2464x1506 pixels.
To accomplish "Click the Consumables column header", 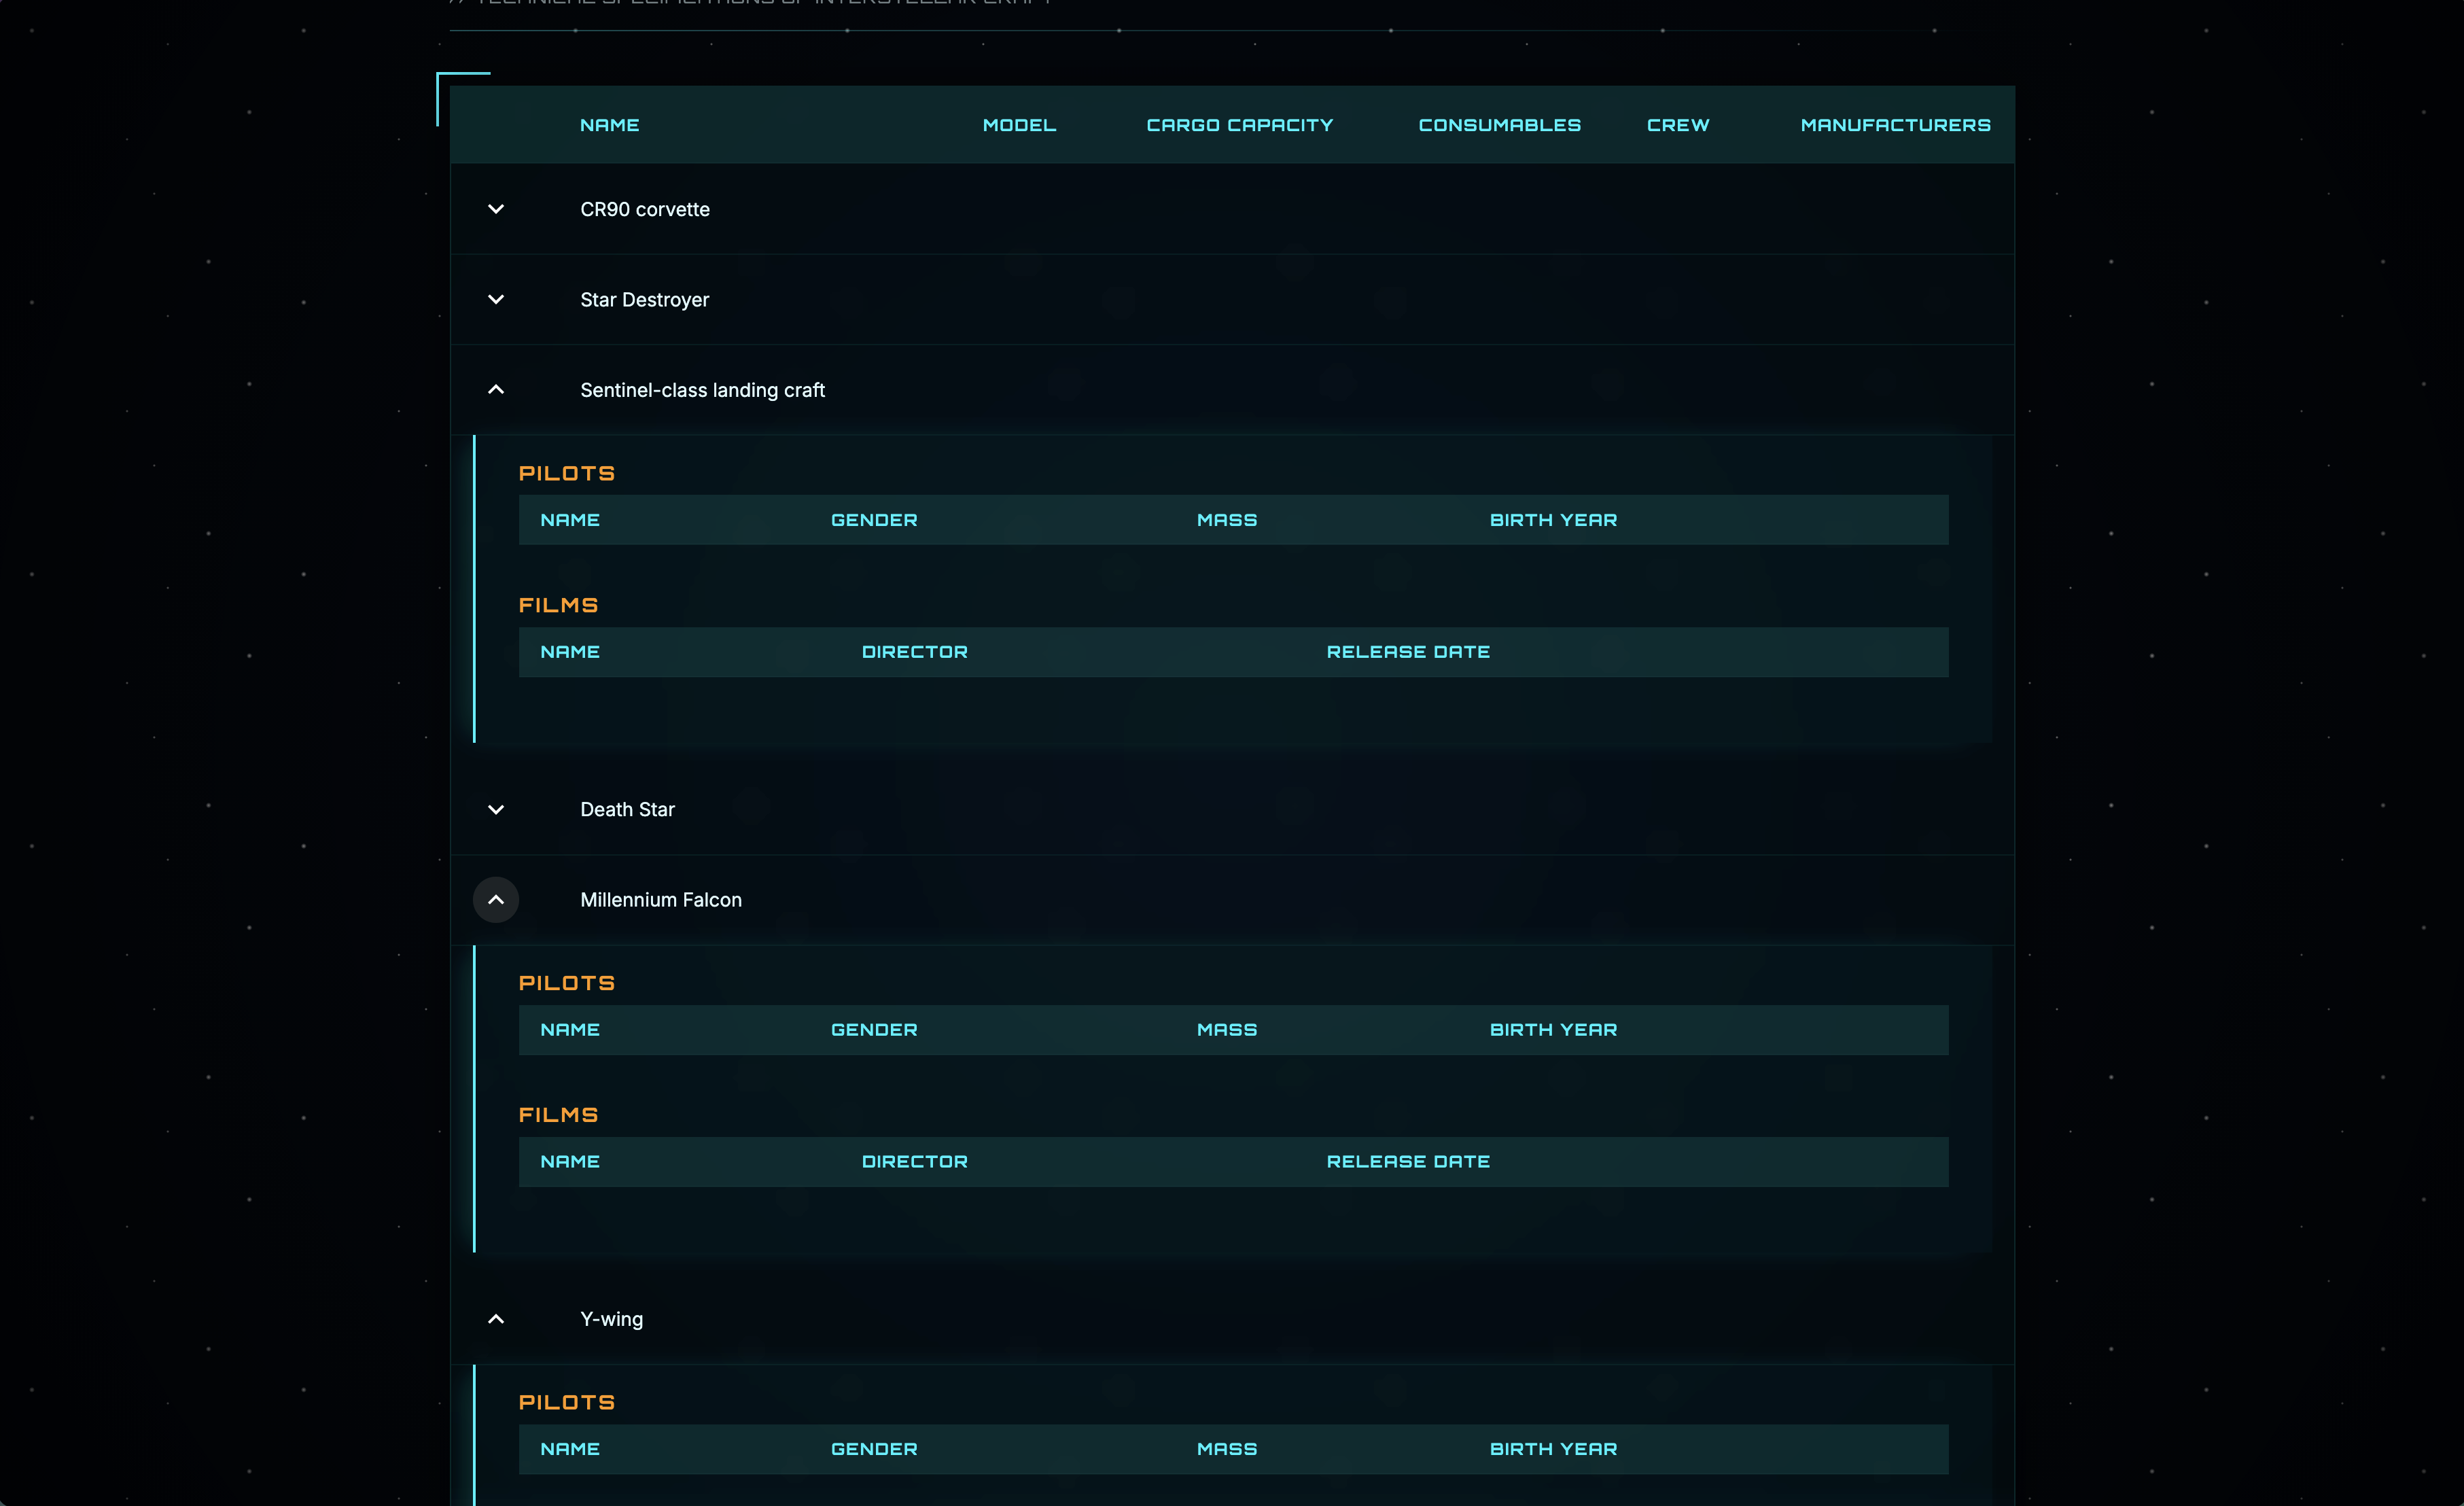I will click(x=1500, y=125).
